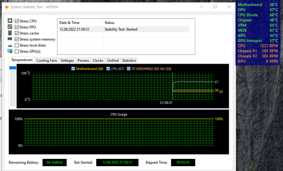Click the monitor icon beside Stress GPU(s)
Screen dimensions: 283x171
pyautogui.click(x=10, y=51)
